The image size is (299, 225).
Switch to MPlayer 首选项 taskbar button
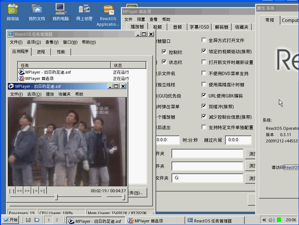(x=155, y=221)
